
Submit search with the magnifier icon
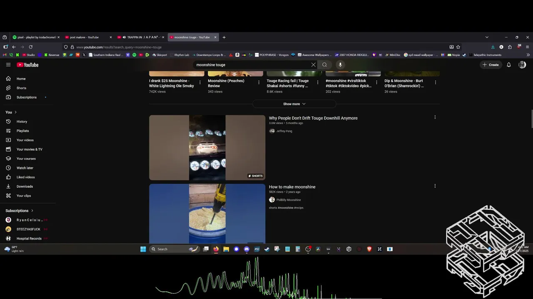(x=324, y=65)
